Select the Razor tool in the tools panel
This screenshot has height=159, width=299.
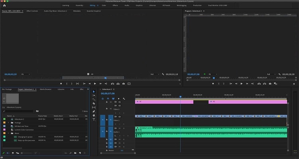pos(94,104)
